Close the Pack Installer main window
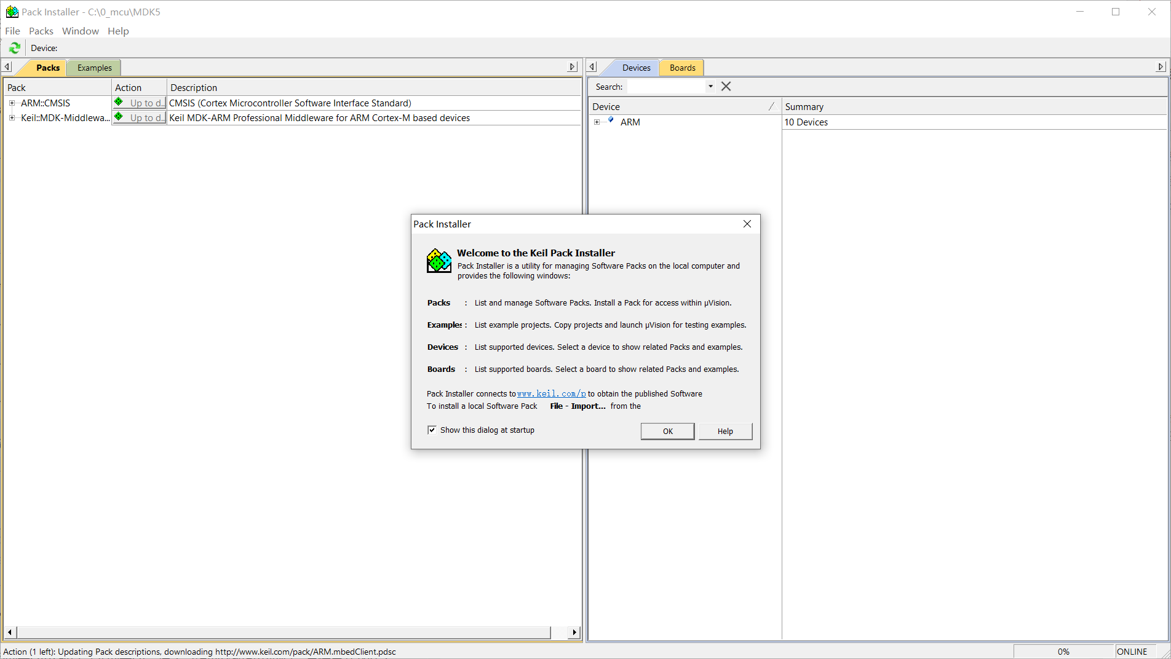The image size is (1171, 659). [1152, 12]
